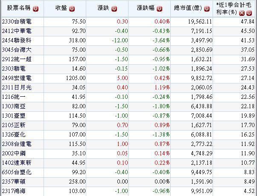Sort by 漲跌幅 with its arrow icon
This screenshot has height=196, width=257.
click(x=159, y=9)
